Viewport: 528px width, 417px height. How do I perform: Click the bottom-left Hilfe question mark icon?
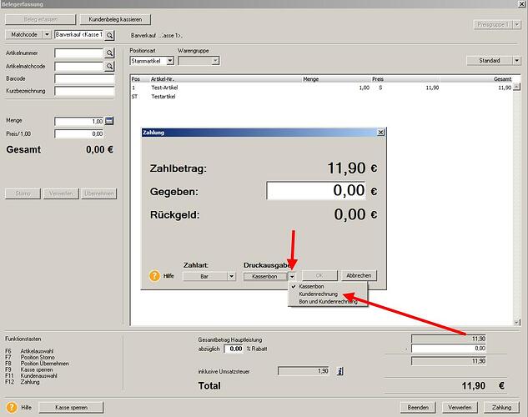tap(12, 407)
